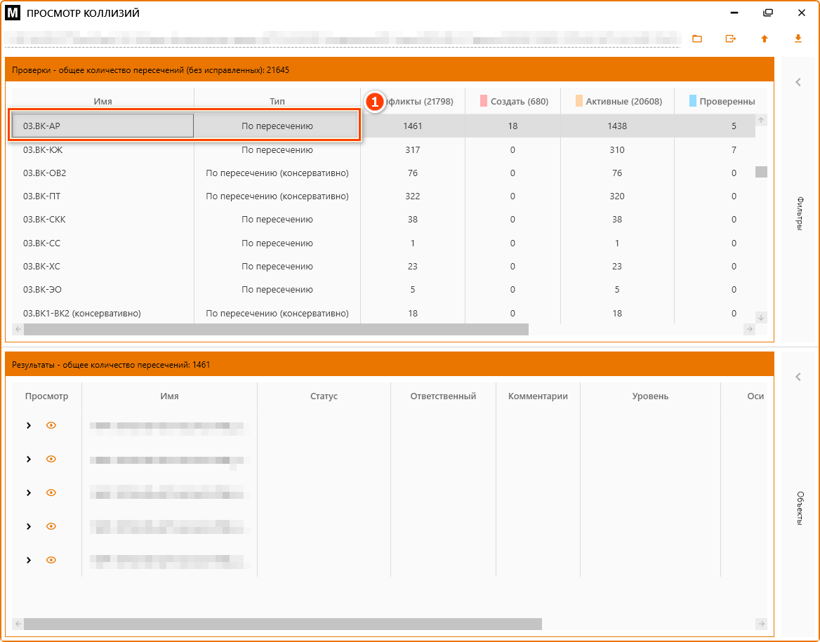Expand the second result row chevron
820x642 pixels.
coord(29,459)
